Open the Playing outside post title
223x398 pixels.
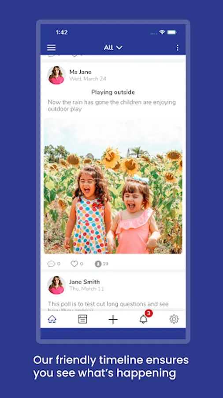tap(113, 92)
